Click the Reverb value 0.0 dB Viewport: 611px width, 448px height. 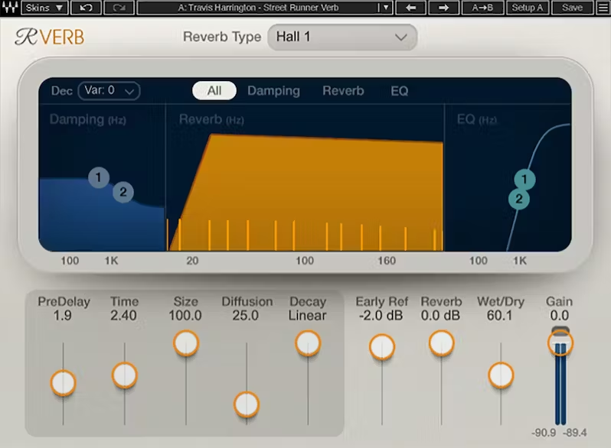[440, 315]
